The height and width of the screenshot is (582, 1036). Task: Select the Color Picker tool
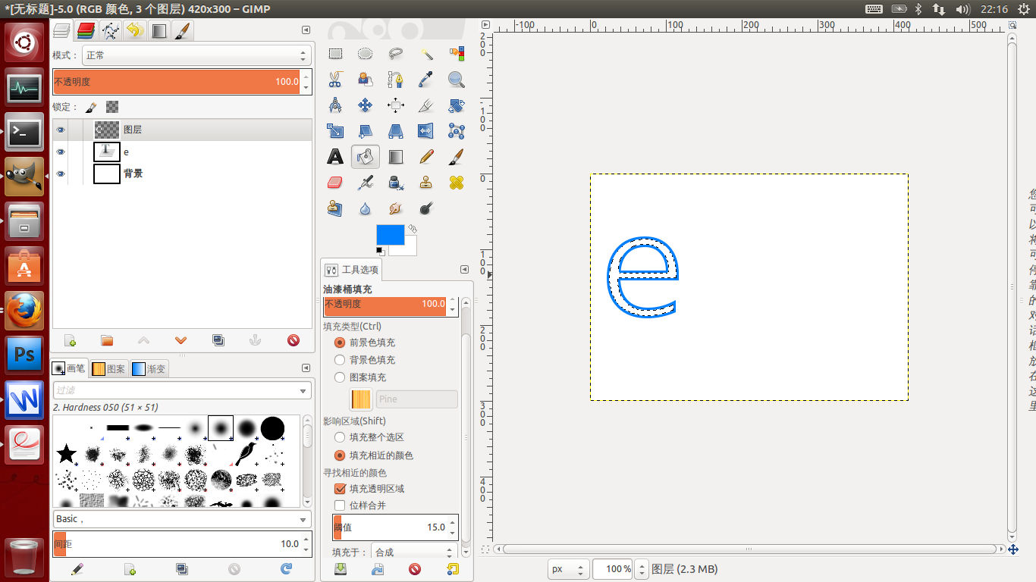426,80
